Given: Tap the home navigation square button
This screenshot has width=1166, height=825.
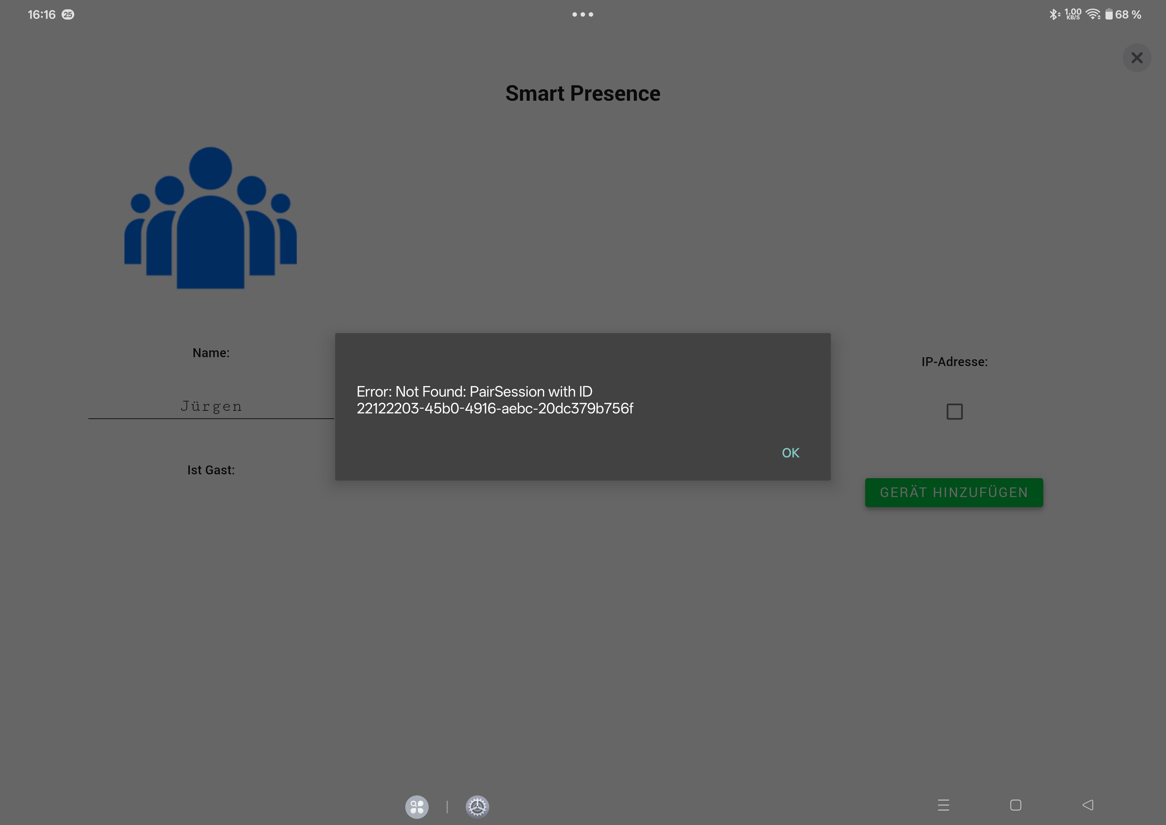Looking at the screenshot, I should [x=1016, y=805].
